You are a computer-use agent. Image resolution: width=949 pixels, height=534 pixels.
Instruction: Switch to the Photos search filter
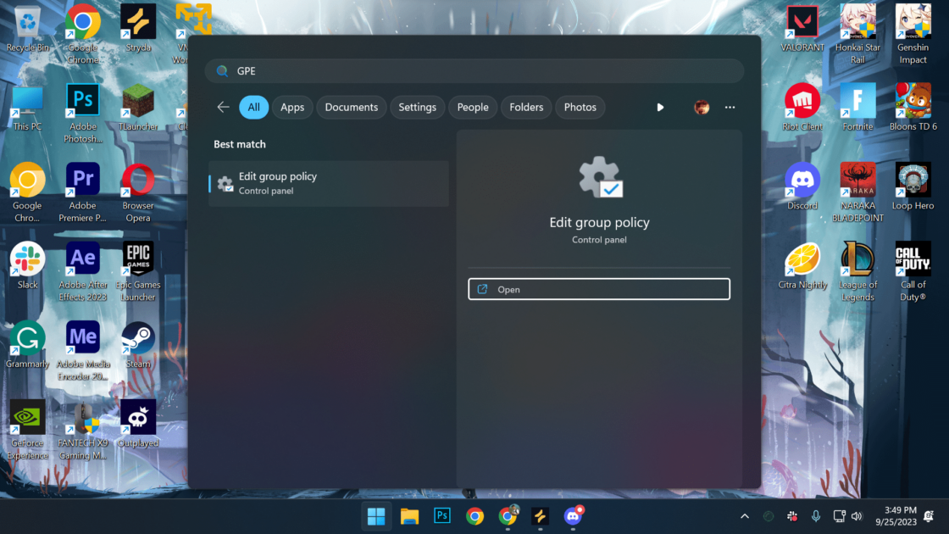(580, 107)
